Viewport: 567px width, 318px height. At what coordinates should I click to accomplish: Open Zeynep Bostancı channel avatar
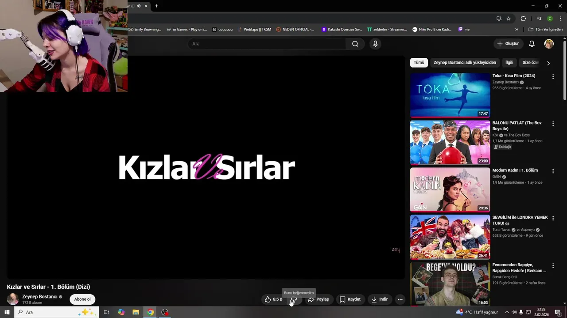13,299
